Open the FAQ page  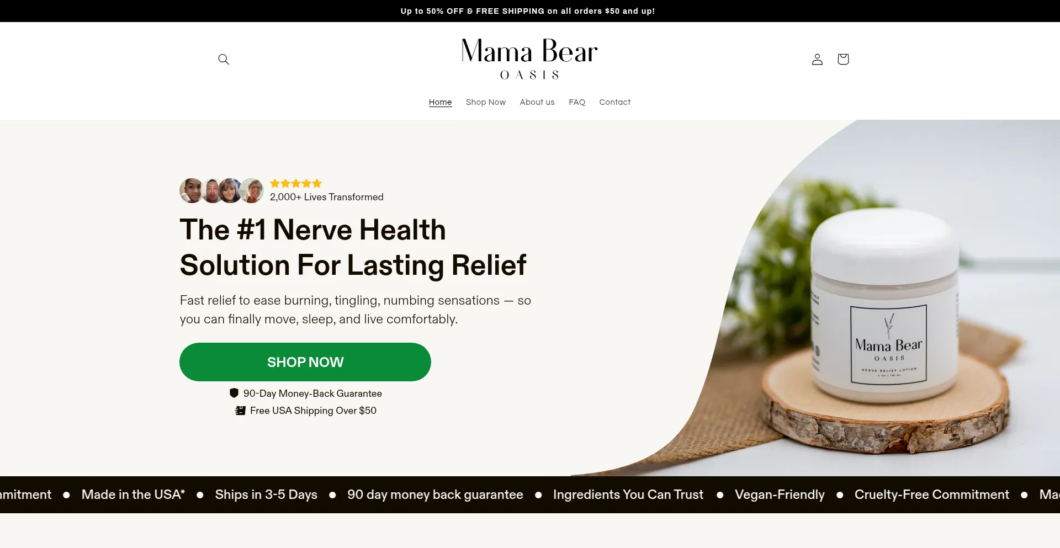(577, 102)
